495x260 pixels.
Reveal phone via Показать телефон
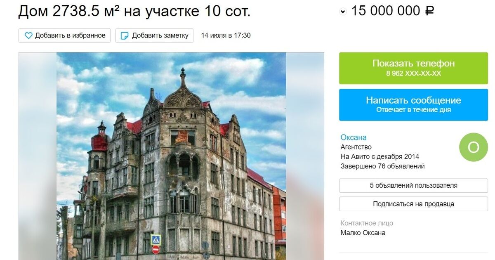coord(414,68)
